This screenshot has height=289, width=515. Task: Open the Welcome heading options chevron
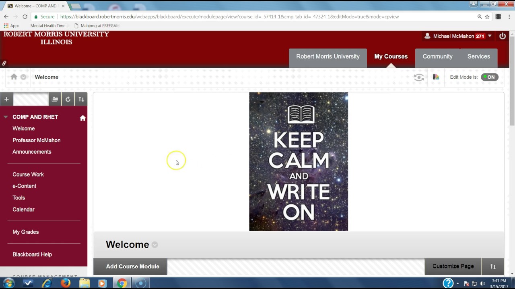(155, 245)
